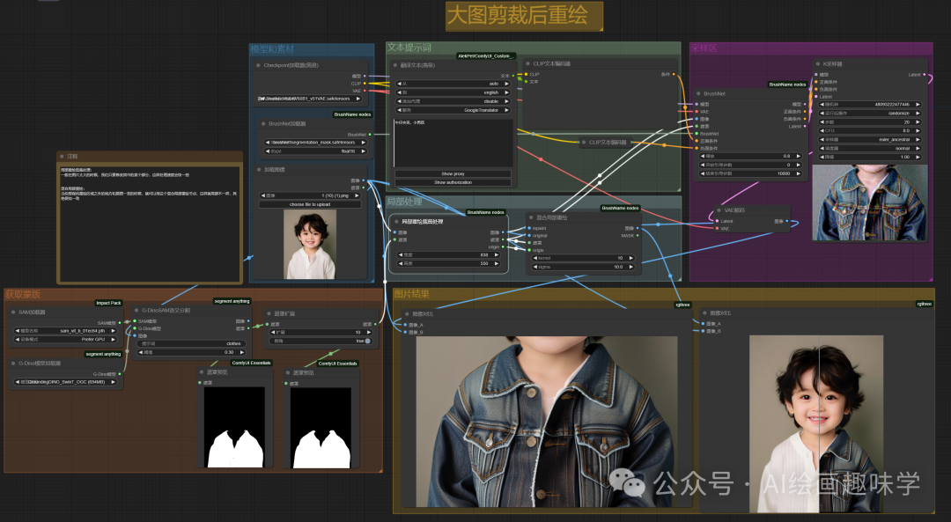Viewport: 951px width, 522px height.
Task: Click the 缩放 0.8 value field in BrushNet
Action: point(751,156)
